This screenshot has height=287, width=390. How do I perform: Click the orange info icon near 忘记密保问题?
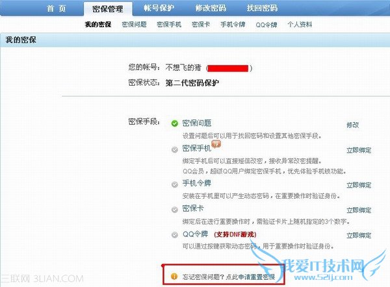click(174, 277)
